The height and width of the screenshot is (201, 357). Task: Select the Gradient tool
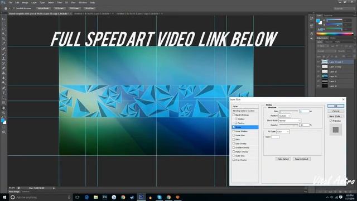coord(3,73)
